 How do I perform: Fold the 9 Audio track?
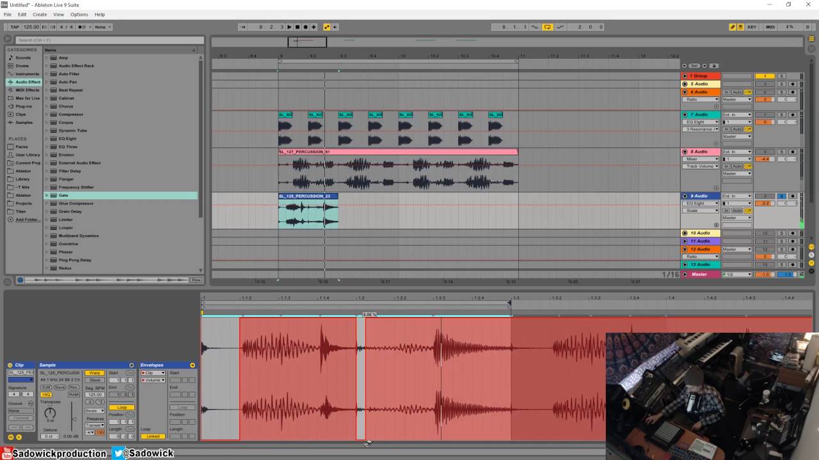point(685,196)
